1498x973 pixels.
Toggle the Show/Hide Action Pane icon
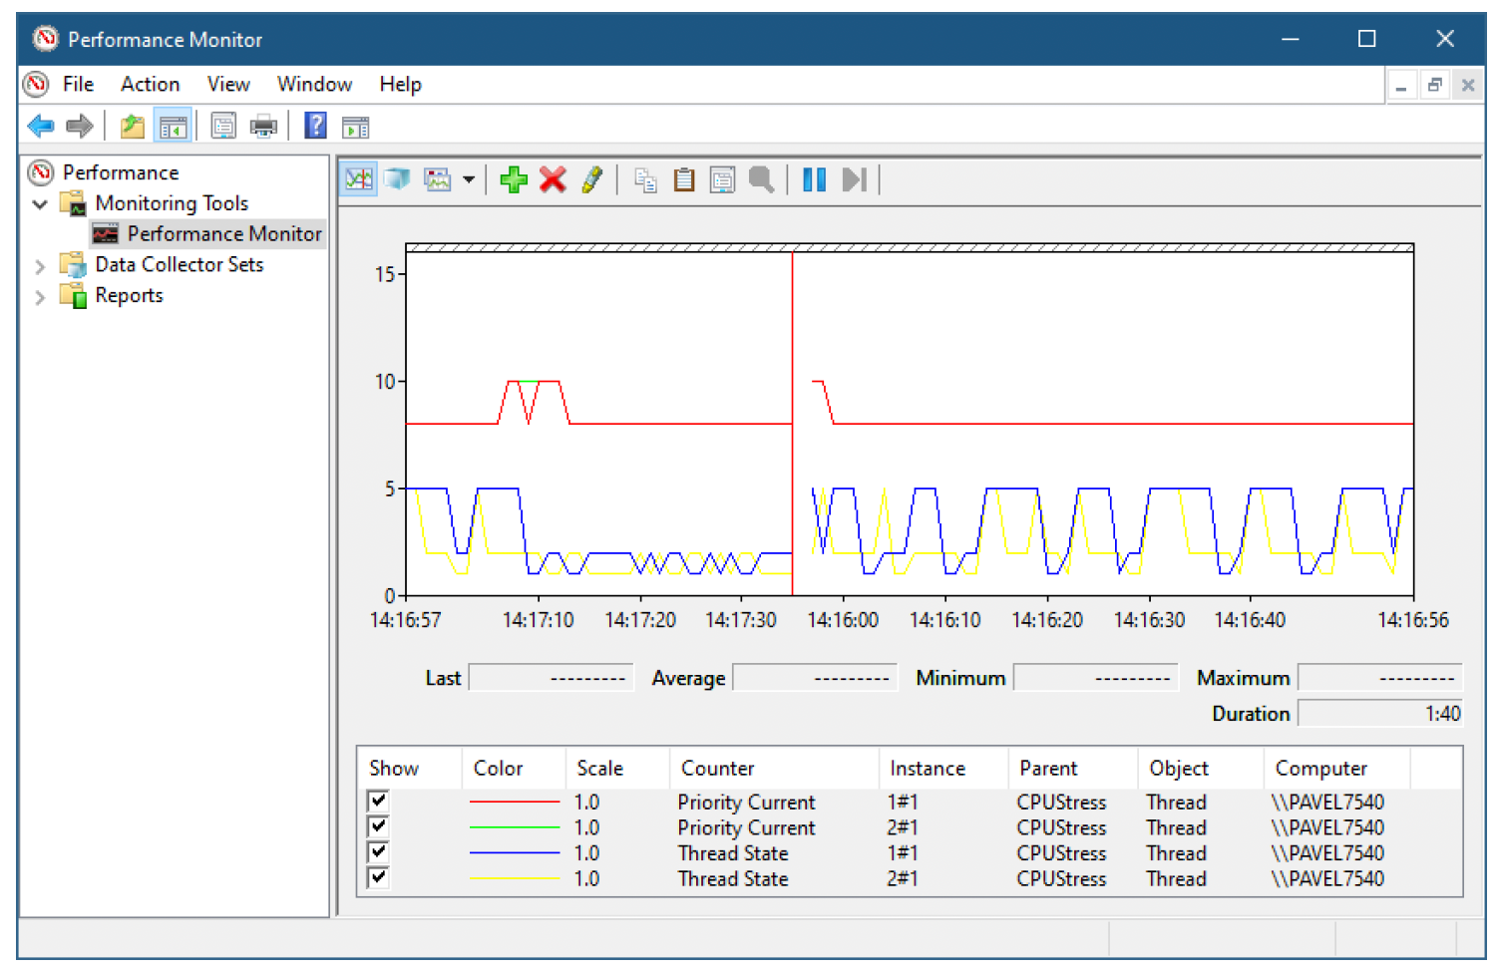(355, 127)
